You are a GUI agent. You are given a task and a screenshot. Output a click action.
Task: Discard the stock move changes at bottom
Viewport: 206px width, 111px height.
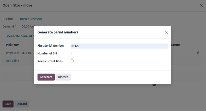point(22,104)
